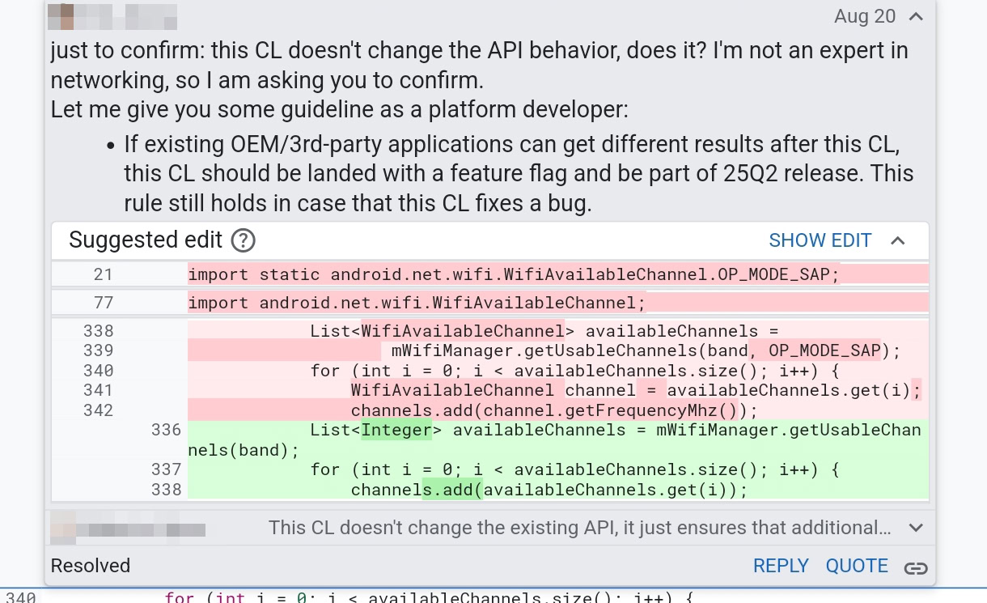Click the Aug 20 timestamp
Image resolution: width=987 pixels, height=603 pixels.
pos(865,17)
